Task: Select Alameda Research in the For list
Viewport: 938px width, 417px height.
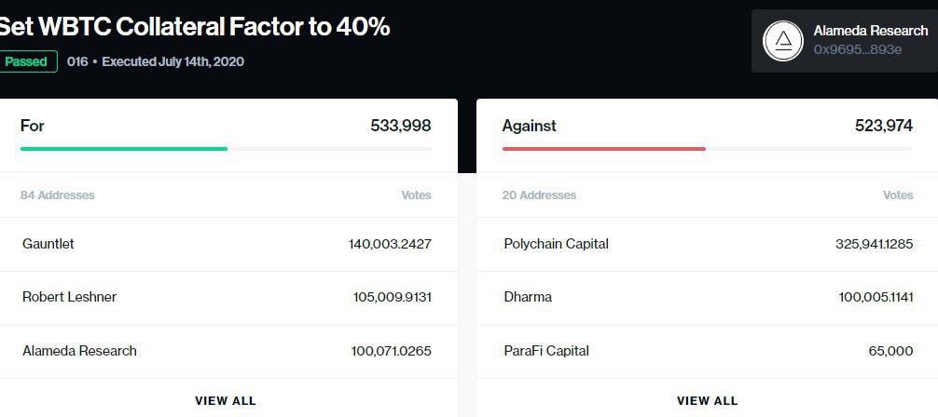Action: pos(79,351)
